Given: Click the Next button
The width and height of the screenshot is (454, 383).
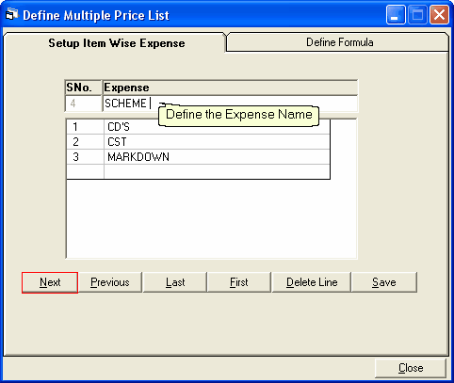Looking at the screenshot, I should [x=50, y=282].
